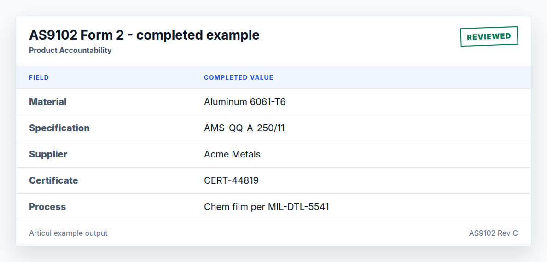
Task: Select the Specification field label
Action: (59, 128)
